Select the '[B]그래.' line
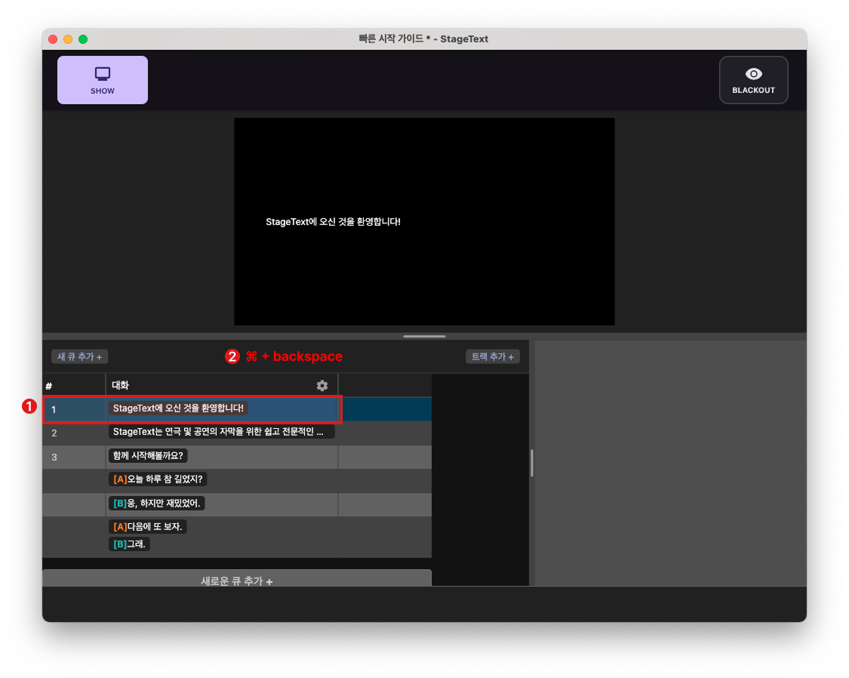 pyautogui.click(x=129, y=544)
